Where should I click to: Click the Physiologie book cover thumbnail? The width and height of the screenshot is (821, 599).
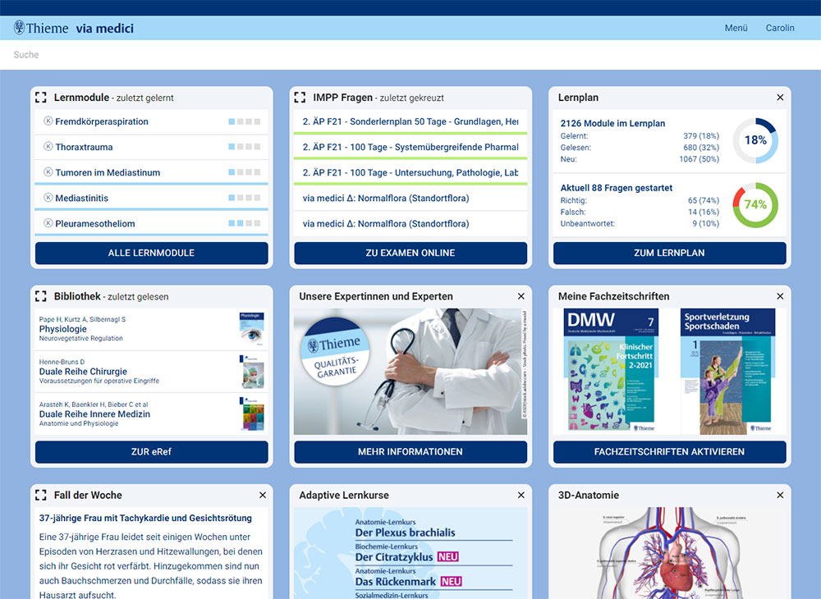[x=251, y=329]
